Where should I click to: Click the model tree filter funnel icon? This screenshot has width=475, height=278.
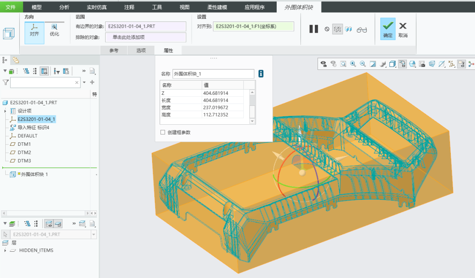point(5,82)
